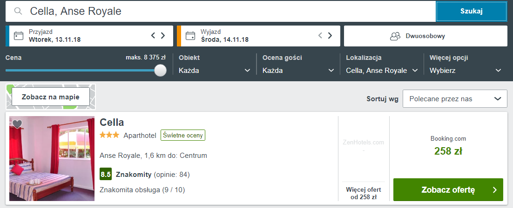Go to previous departure date arrow

coord(320,36)
